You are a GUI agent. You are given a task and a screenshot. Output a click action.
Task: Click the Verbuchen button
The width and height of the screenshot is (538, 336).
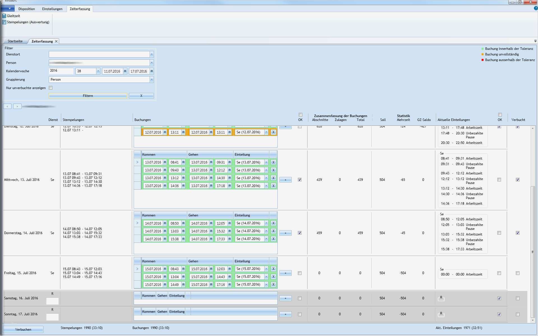click(x=23, y=330)
